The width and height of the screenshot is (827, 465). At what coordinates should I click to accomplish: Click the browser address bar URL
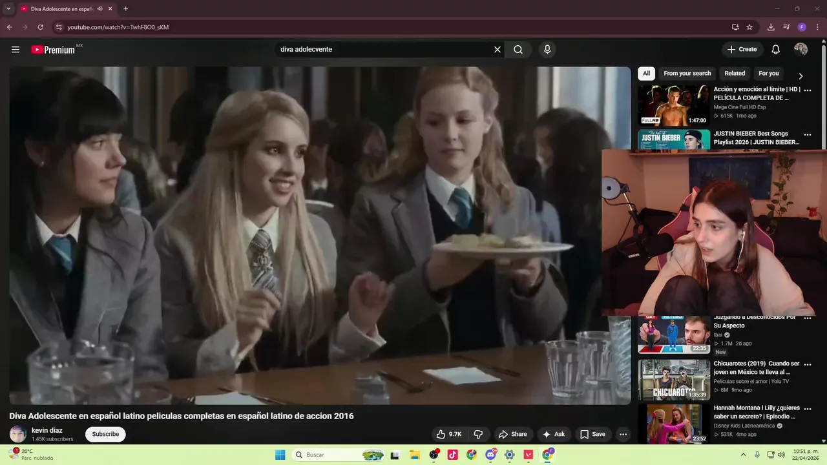tap(118, 27)
